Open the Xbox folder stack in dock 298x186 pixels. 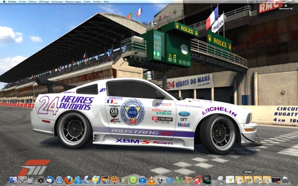click(x=230, y=180)
